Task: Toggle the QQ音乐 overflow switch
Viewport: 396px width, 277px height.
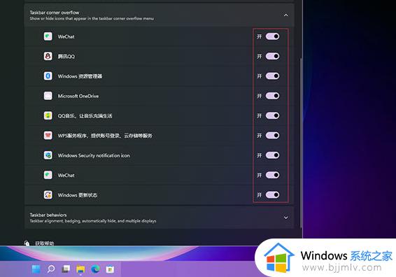Action: click(272, 115)
